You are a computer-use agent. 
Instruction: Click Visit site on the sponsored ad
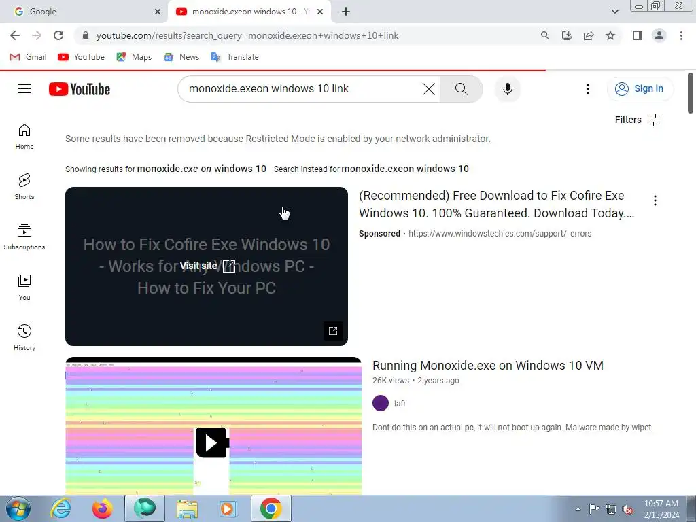click(207, 266)
